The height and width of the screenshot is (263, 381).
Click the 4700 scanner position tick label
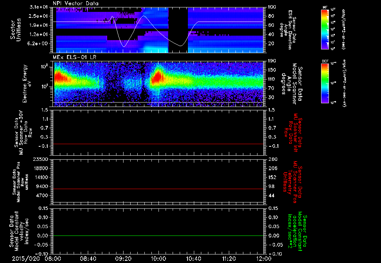point(42,195)
